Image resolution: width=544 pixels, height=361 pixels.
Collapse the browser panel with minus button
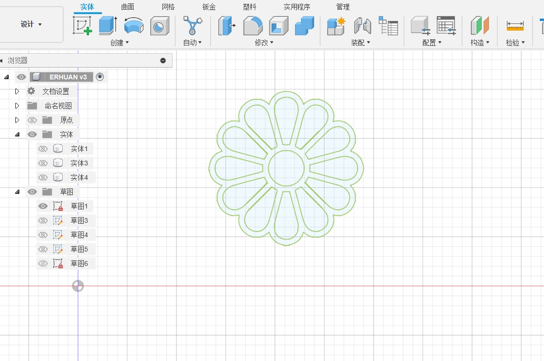(163, 61)
